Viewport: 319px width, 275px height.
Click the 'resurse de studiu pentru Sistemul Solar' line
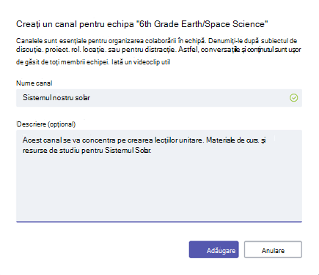pyautogui.click(x=87, y=151)
